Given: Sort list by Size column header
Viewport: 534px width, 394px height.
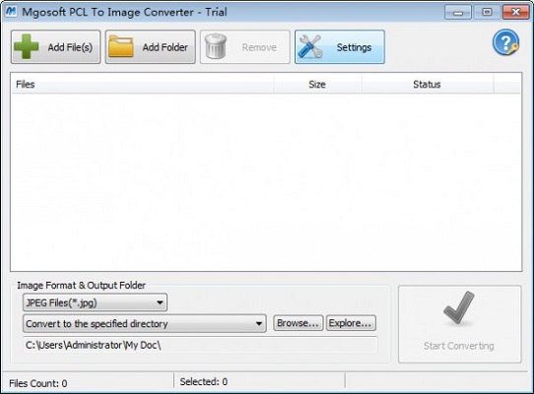Looking at the screenshot, I should coord(317,84).
